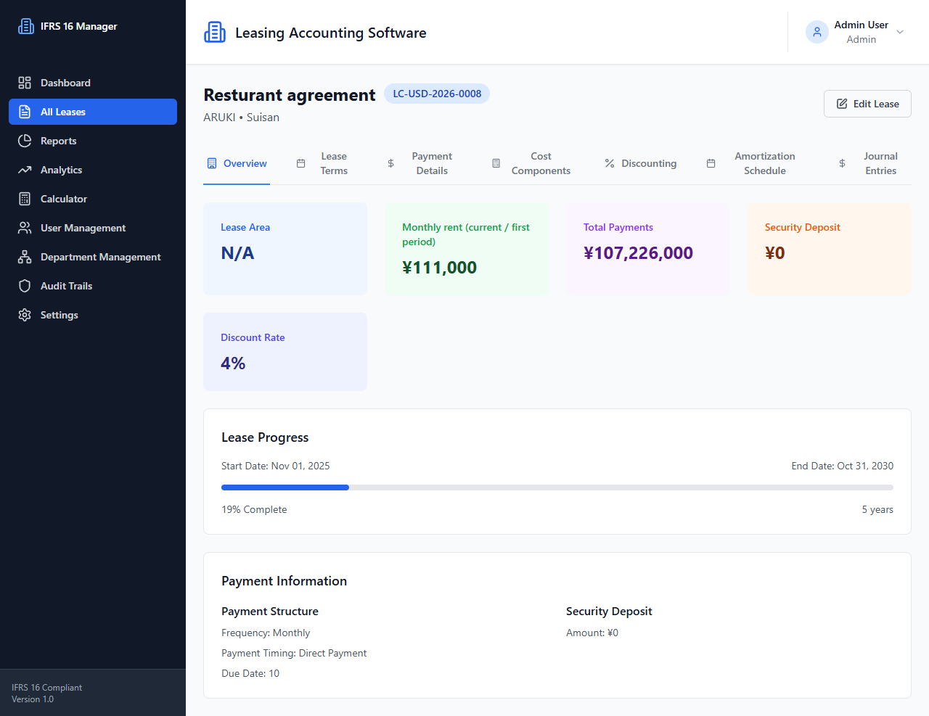
Task: Click the IFRS 16 Manager logo icon
Action: coord(26,26)
